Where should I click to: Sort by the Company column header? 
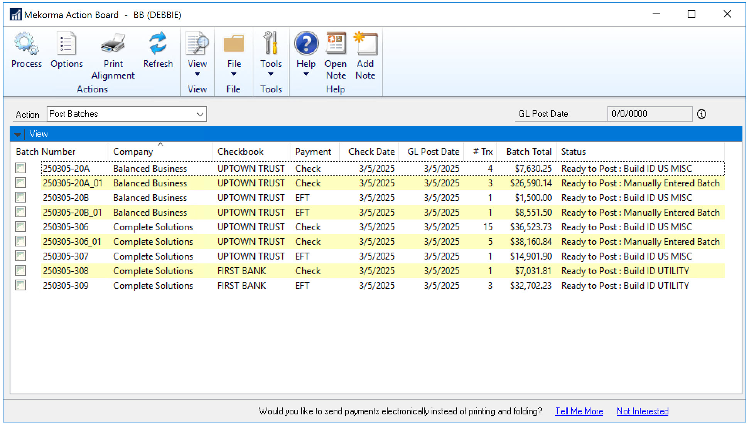[x=133, y=152]
